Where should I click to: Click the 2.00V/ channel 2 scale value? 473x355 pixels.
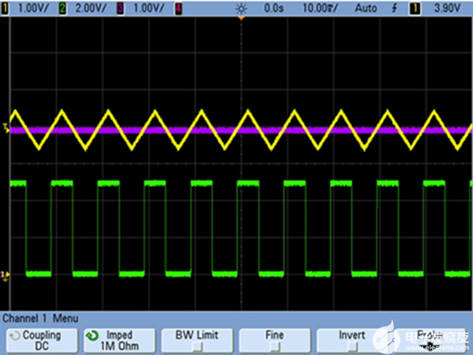click(91, 9)
